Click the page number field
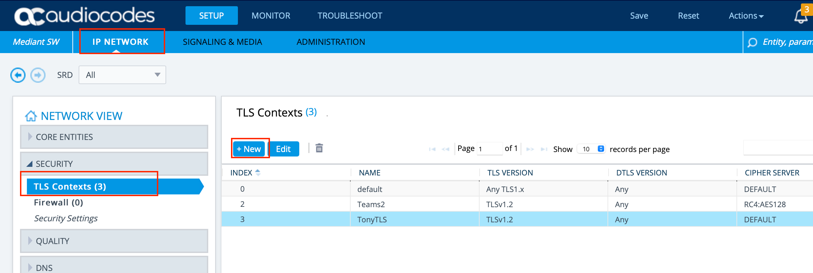The image size is (813, 273). pyautogui.click(x=490, y=149)
